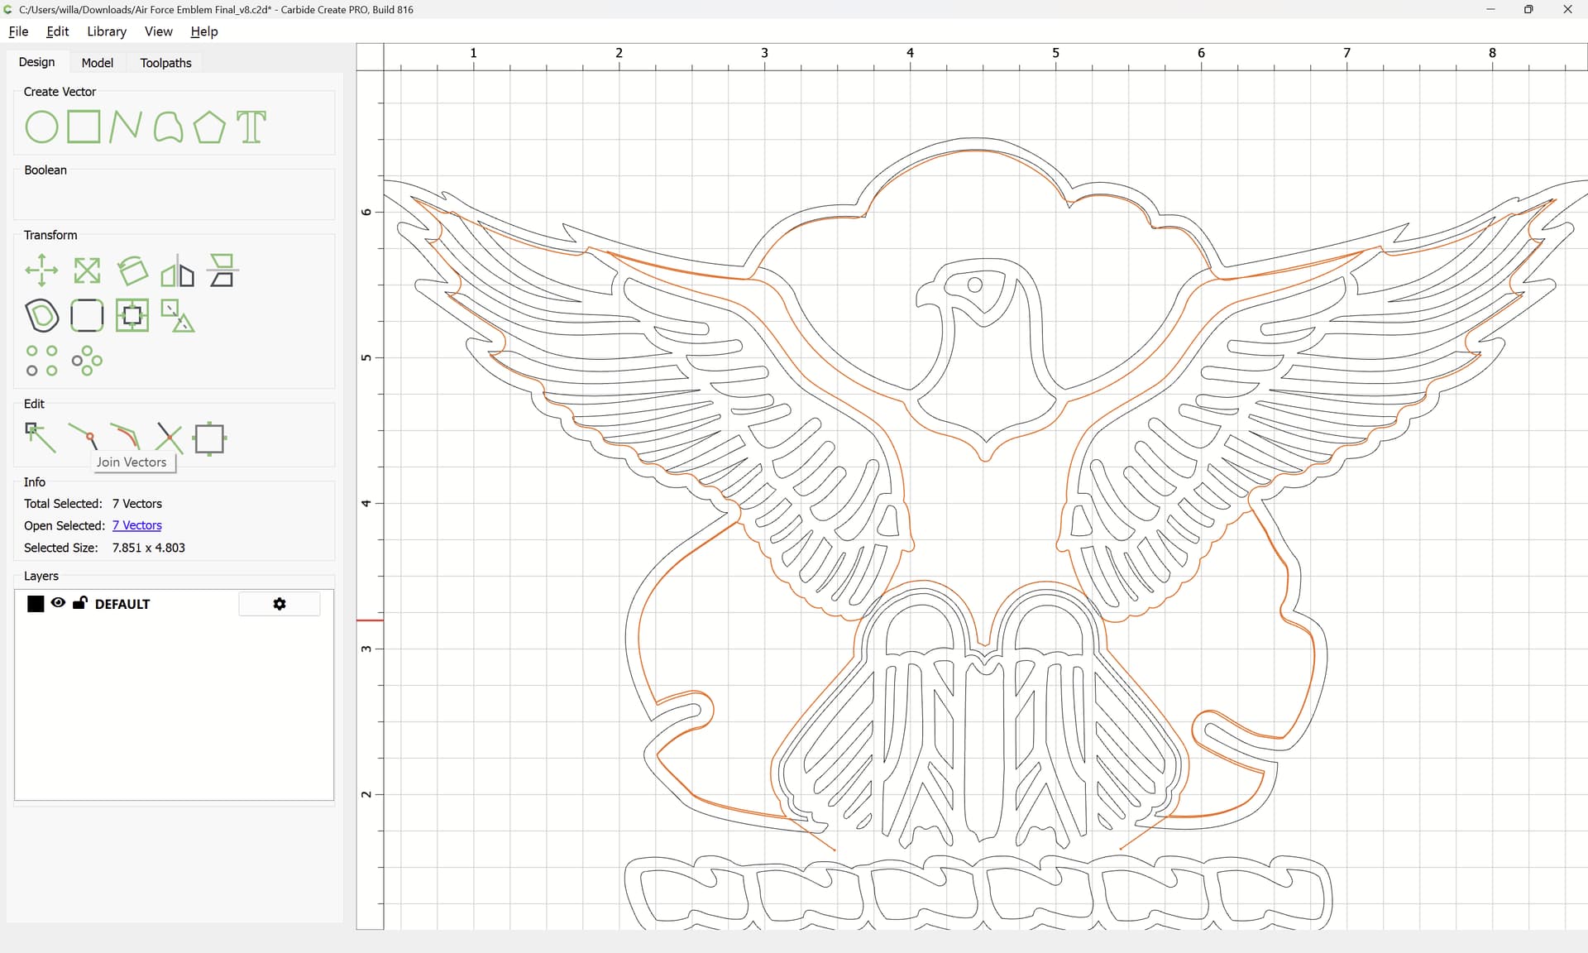Switch to the Model tab
1588x953 pixels.
point(97,63)
